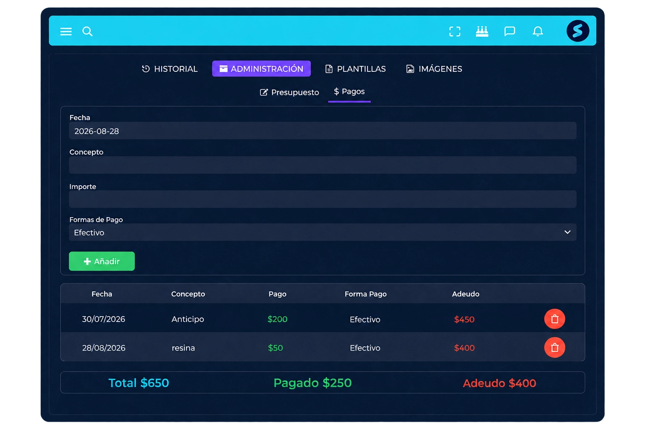Click the Concepto column header
The image size is (645, 430).
coord(188,294)
